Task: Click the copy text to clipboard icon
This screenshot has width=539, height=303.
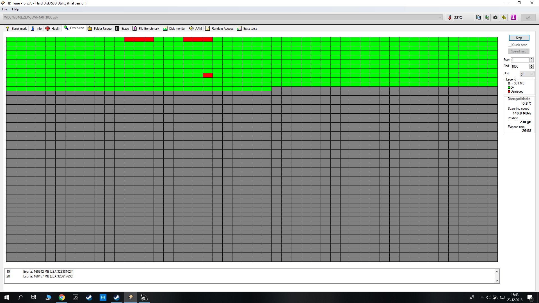Action: (x=478, y=17)
